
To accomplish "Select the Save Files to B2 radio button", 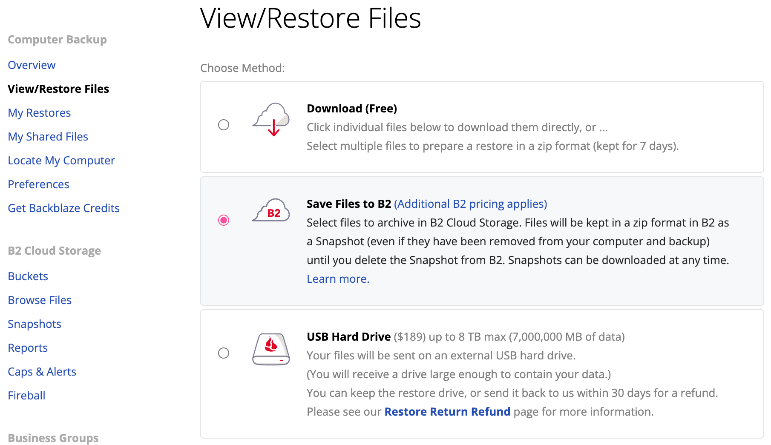I will pos(224,220).
